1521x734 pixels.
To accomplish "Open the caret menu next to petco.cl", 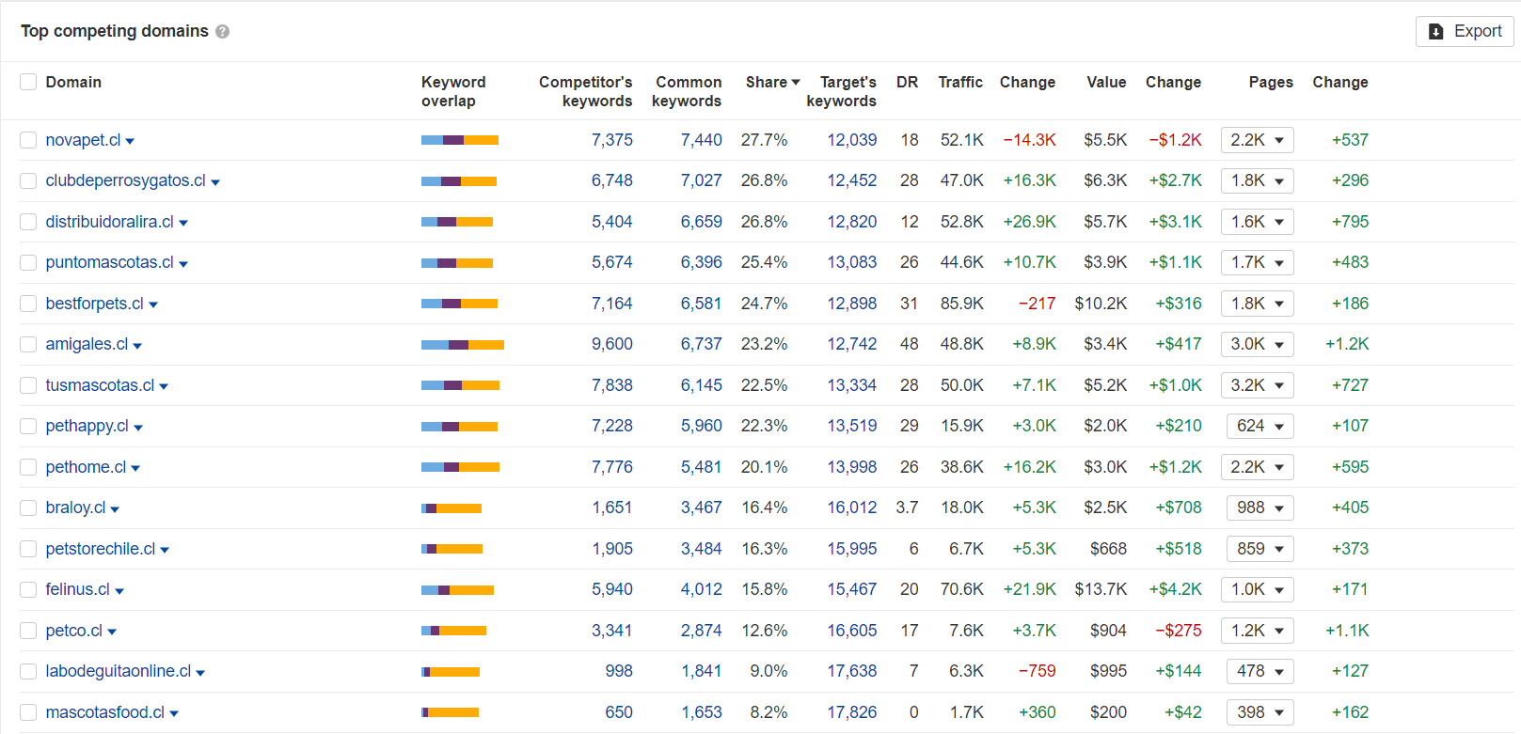I will coord(112,632).
